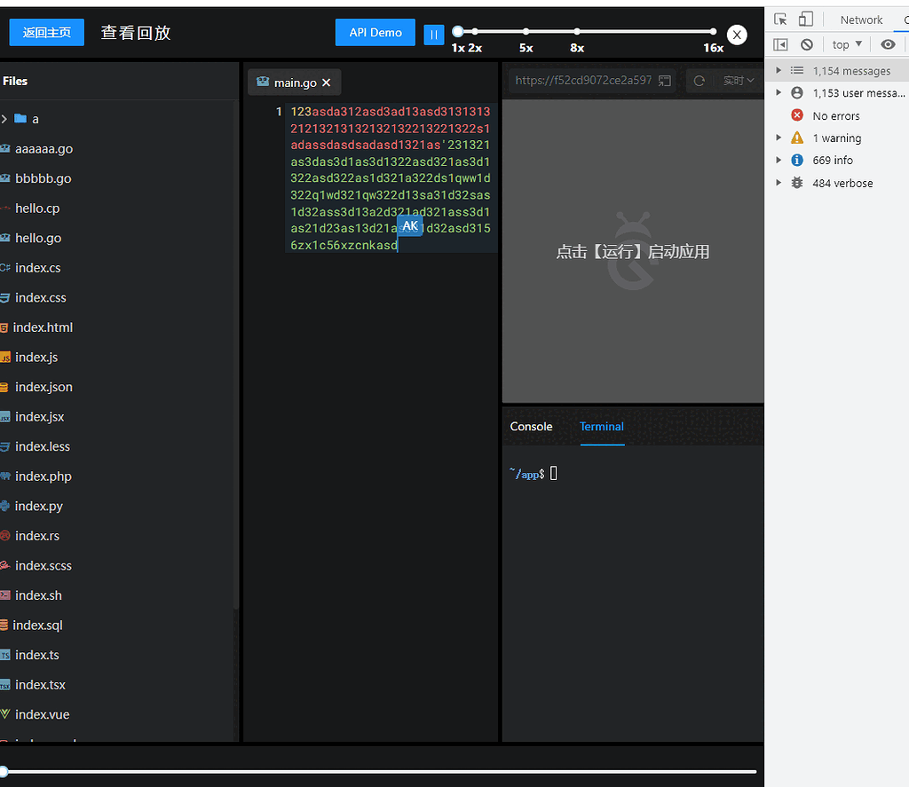Open the 'top' context dropdown
Image resolution: width=909 pixels, height=787 pixels.
847,44
